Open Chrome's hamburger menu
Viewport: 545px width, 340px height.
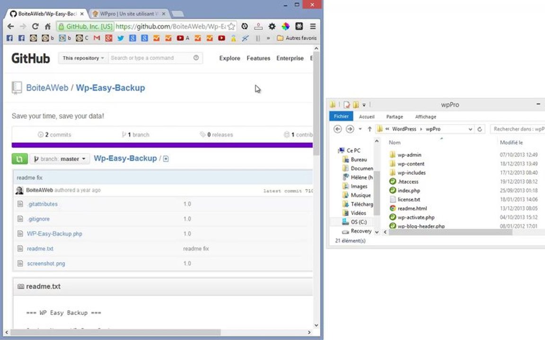tap(313, 26)
